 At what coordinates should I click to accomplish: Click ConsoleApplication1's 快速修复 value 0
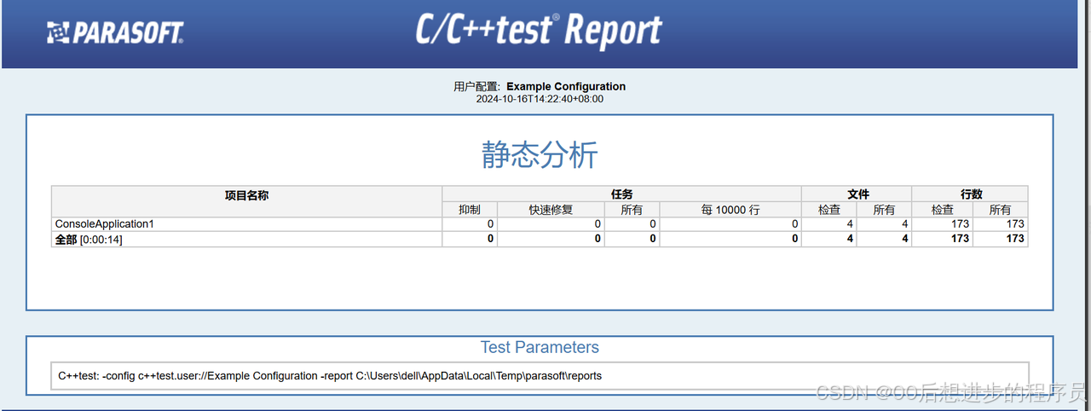tap(597, 223)
